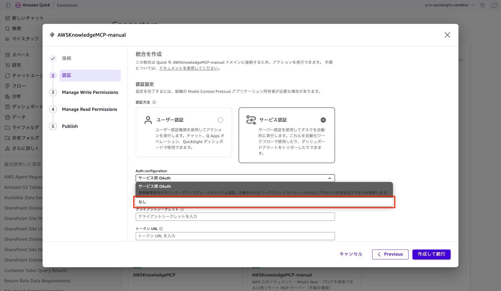Open the Amazon Quick logo icon
This screenshot has height=291, width=501.
point(18,5)
